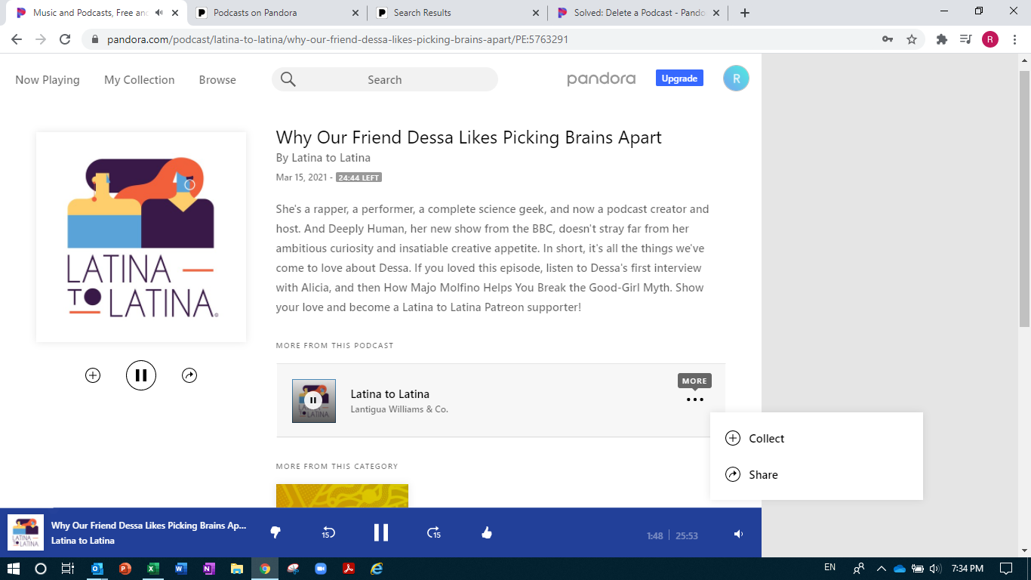This screenshot has width=1031, height=580.
Task: Pause episode using the large circular button
Action: 141,375
